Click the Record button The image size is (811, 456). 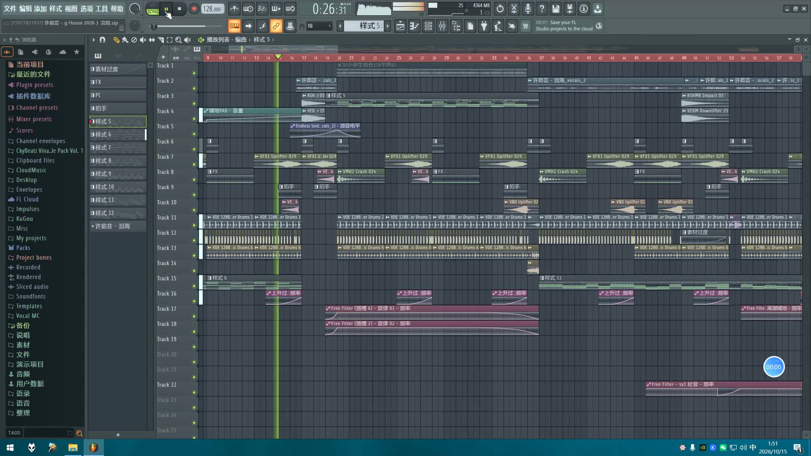point(194,8)
